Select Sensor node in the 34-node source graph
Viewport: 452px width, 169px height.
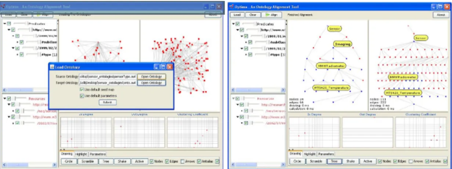(334, 28)
